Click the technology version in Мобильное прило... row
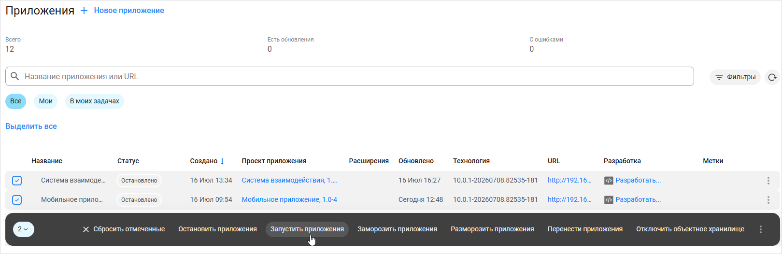 coord(496,199)
